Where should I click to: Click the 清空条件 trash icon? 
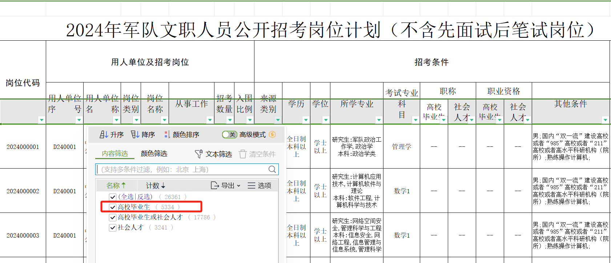242,154
